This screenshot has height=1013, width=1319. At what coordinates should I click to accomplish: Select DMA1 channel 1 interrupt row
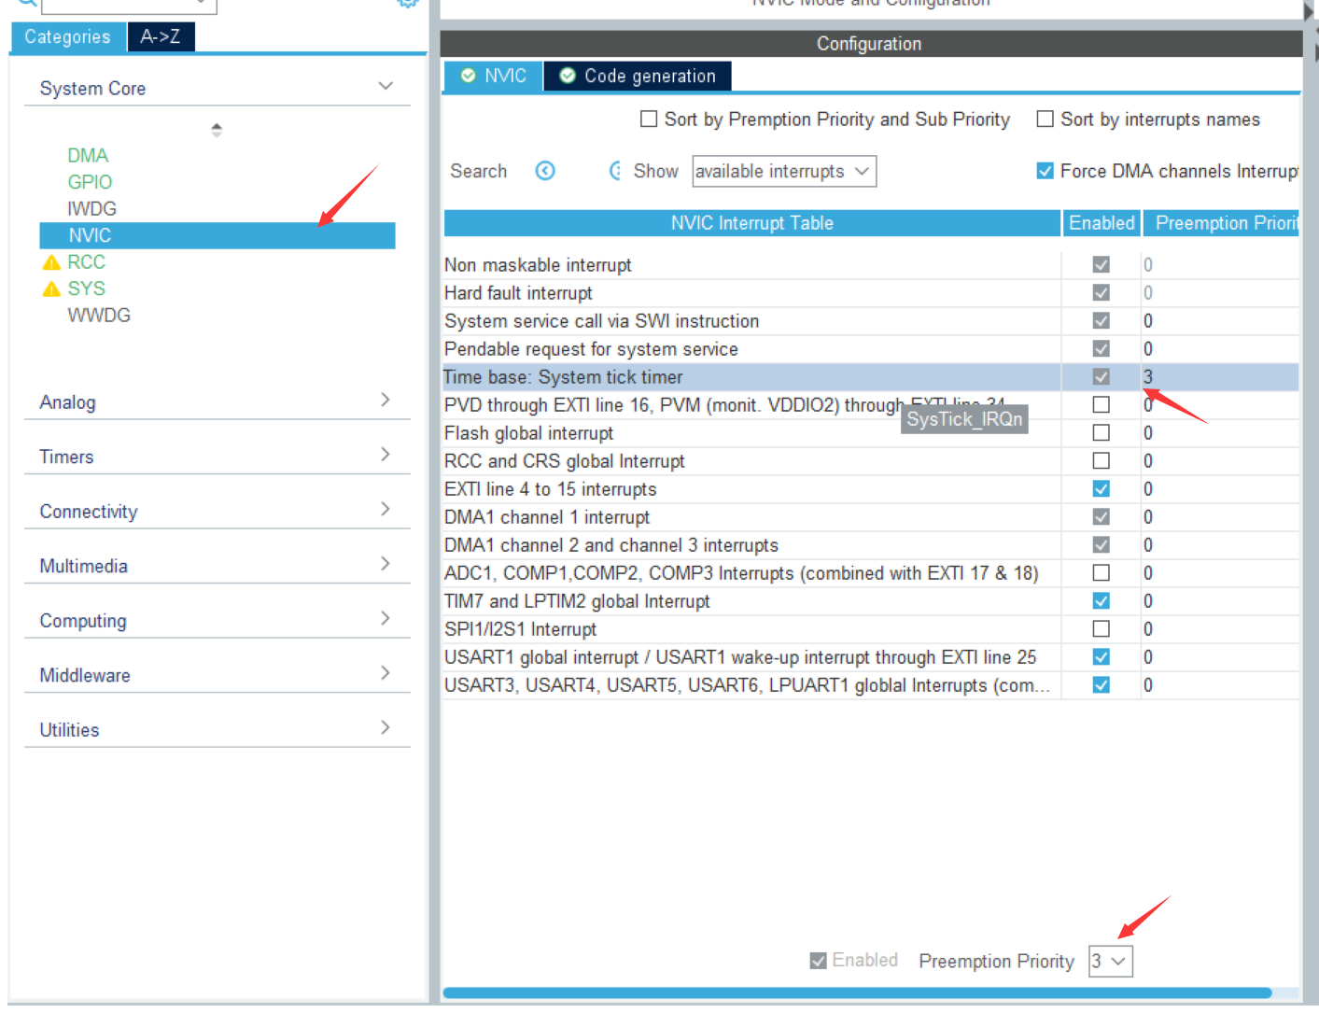tap(871, 517)
